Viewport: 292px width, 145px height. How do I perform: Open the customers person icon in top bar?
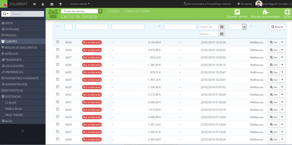pos(43,4)
